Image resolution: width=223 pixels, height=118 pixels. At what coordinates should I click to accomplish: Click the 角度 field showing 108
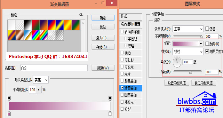tap(187, 62)
